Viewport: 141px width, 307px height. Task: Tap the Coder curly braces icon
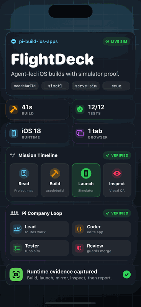pyautogui.click(x=79, y=229)
